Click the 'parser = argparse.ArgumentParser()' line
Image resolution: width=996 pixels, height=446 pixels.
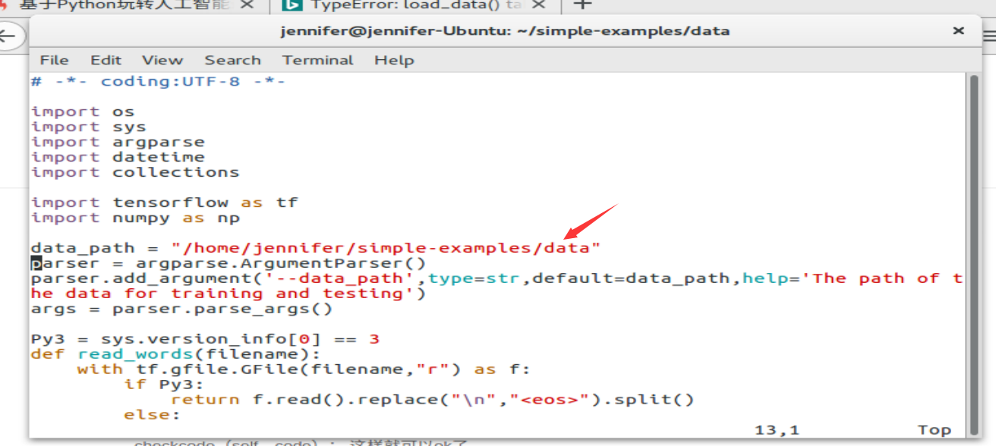click(229, 263)
